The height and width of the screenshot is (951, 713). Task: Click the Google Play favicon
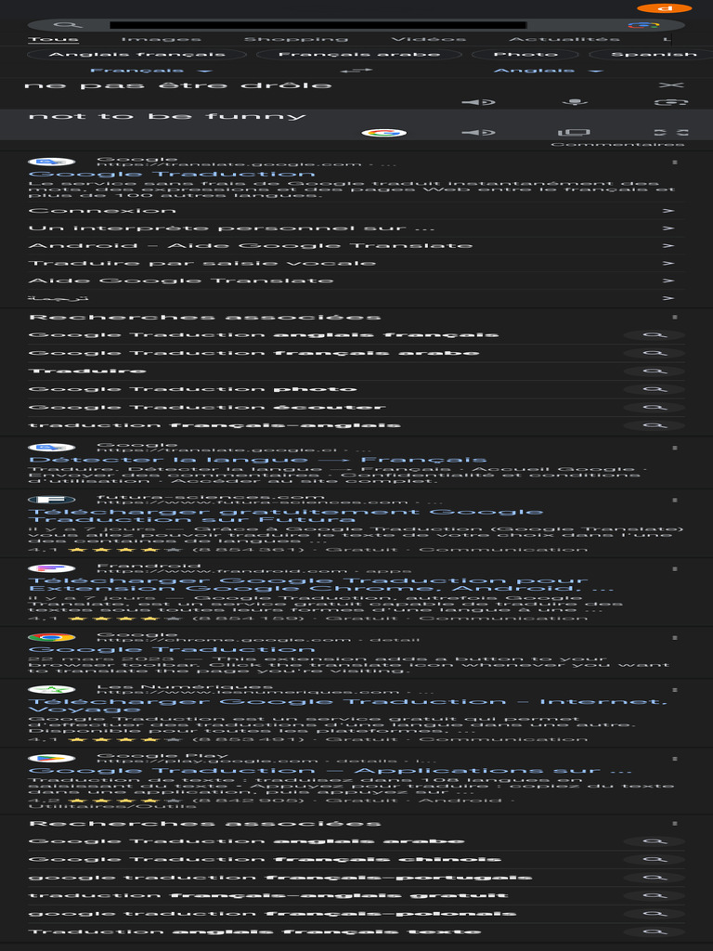pos(52,759)
